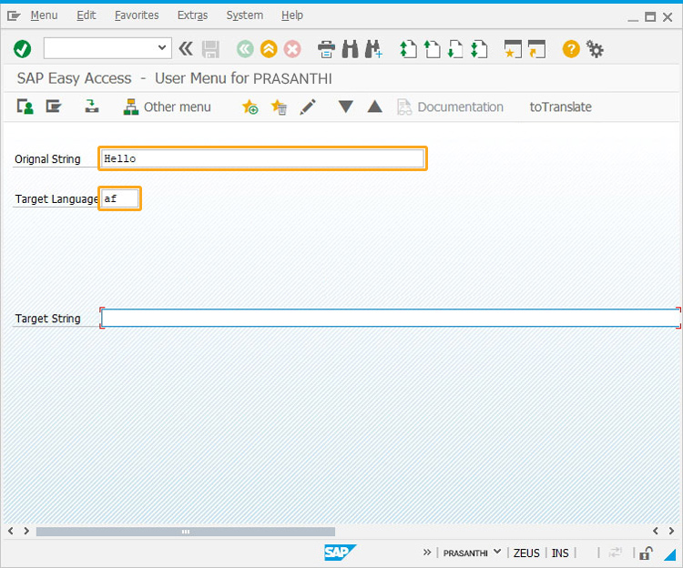Click Add to Favorites star icon
683x568 pixels.
tap(250, 106)
